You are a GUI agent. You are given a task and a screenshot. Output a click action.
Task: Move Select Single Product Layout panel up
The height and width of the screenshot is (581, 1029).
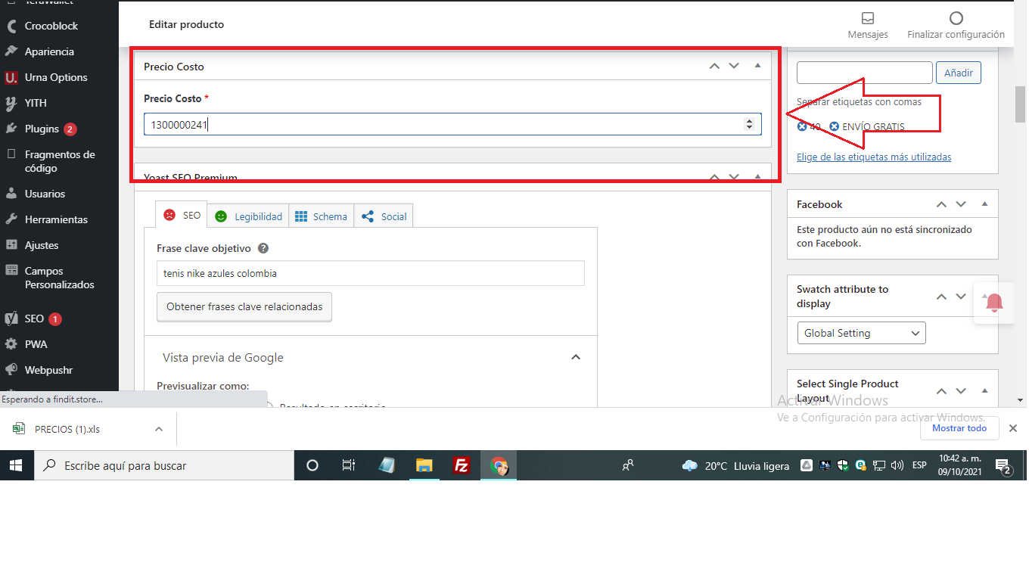[941, 391]
